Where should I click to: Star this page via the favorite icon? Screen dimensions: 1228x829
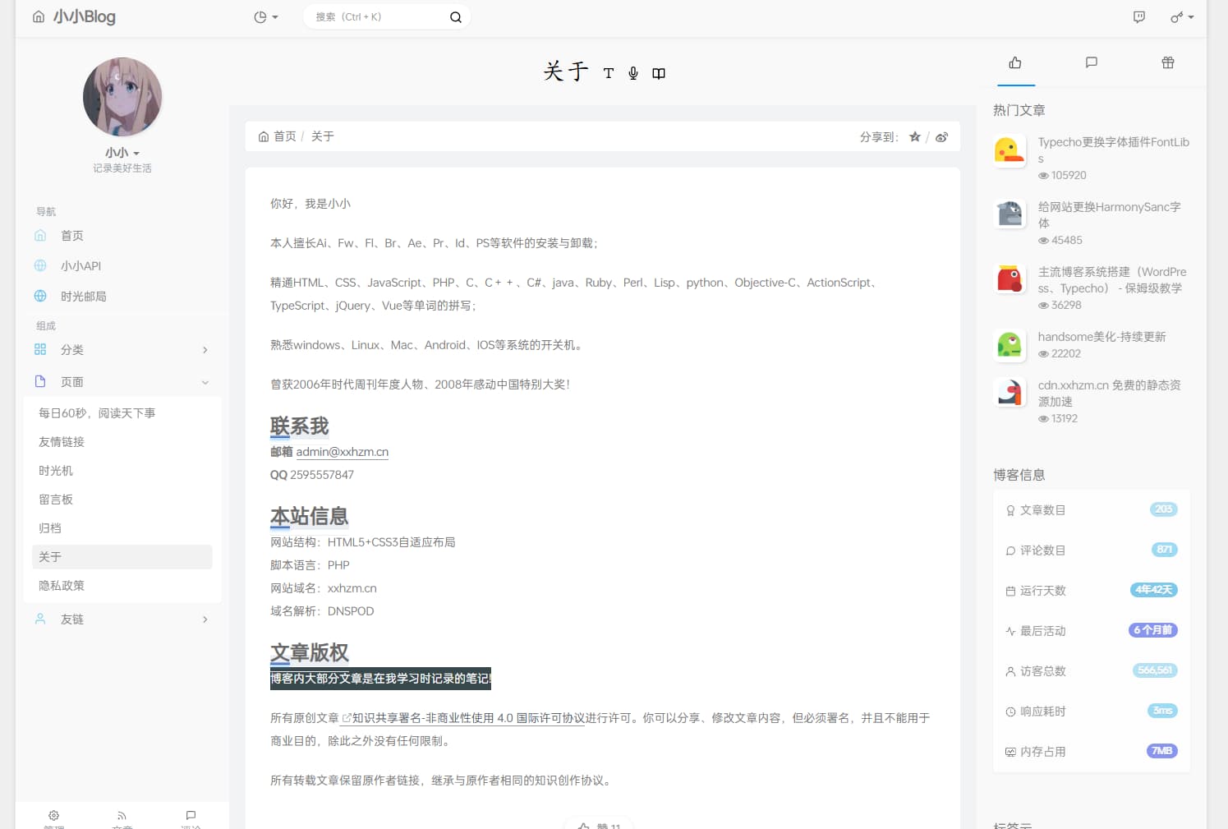pos(914,136)
